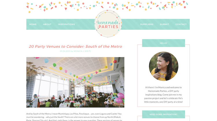Click the sidebar welcome text about Monica
The width and height of the screenshot is (217, 121).
tap(163, 95)
